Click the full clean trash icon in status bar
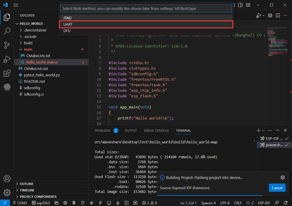Screen dimensions: 292x206 tap(74, 203)
